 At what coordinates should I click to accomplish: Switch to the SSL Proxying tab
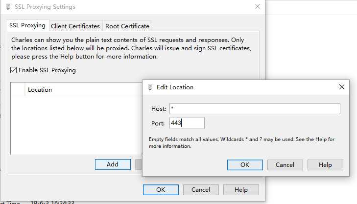click(27, 25)
